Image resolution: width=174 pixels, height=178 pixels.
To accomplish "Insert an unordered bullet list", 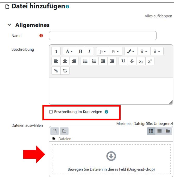I will point(85,61).
